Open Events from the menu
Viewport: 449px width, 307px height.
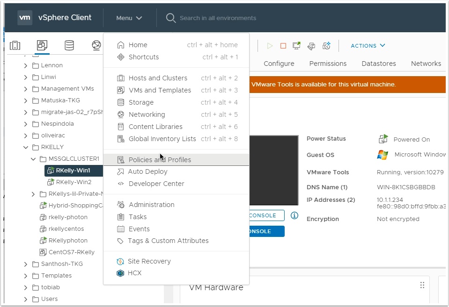click(x=177, y=228)
